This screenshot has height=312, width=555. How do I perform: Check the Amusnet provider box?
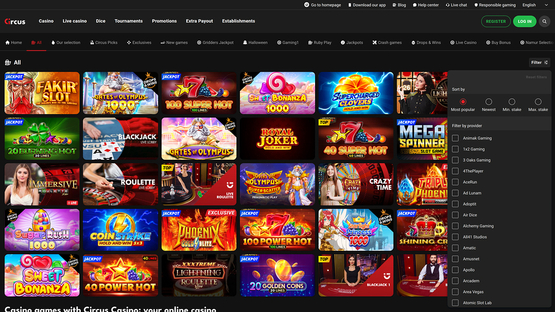pyautogui.click(x=456, y=259)
